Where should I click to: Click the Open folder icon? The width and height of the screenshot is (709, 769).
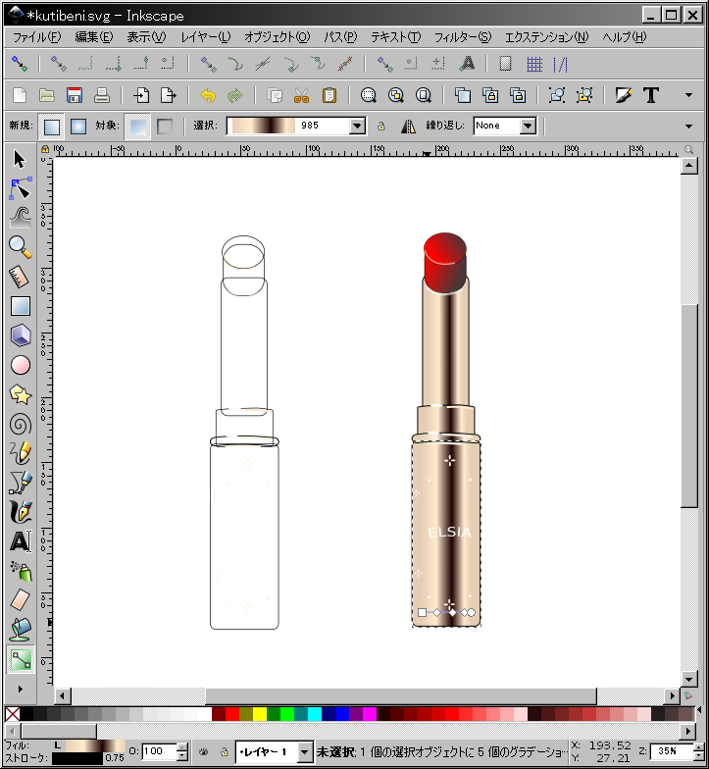point(47,95)
